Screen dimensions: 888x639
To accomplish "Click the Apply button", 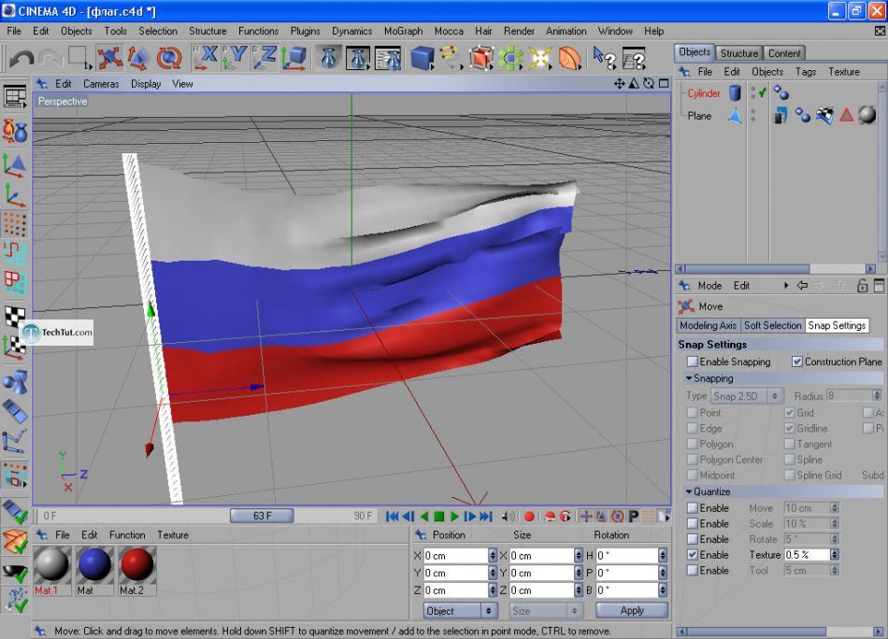I will pos(632,611).
